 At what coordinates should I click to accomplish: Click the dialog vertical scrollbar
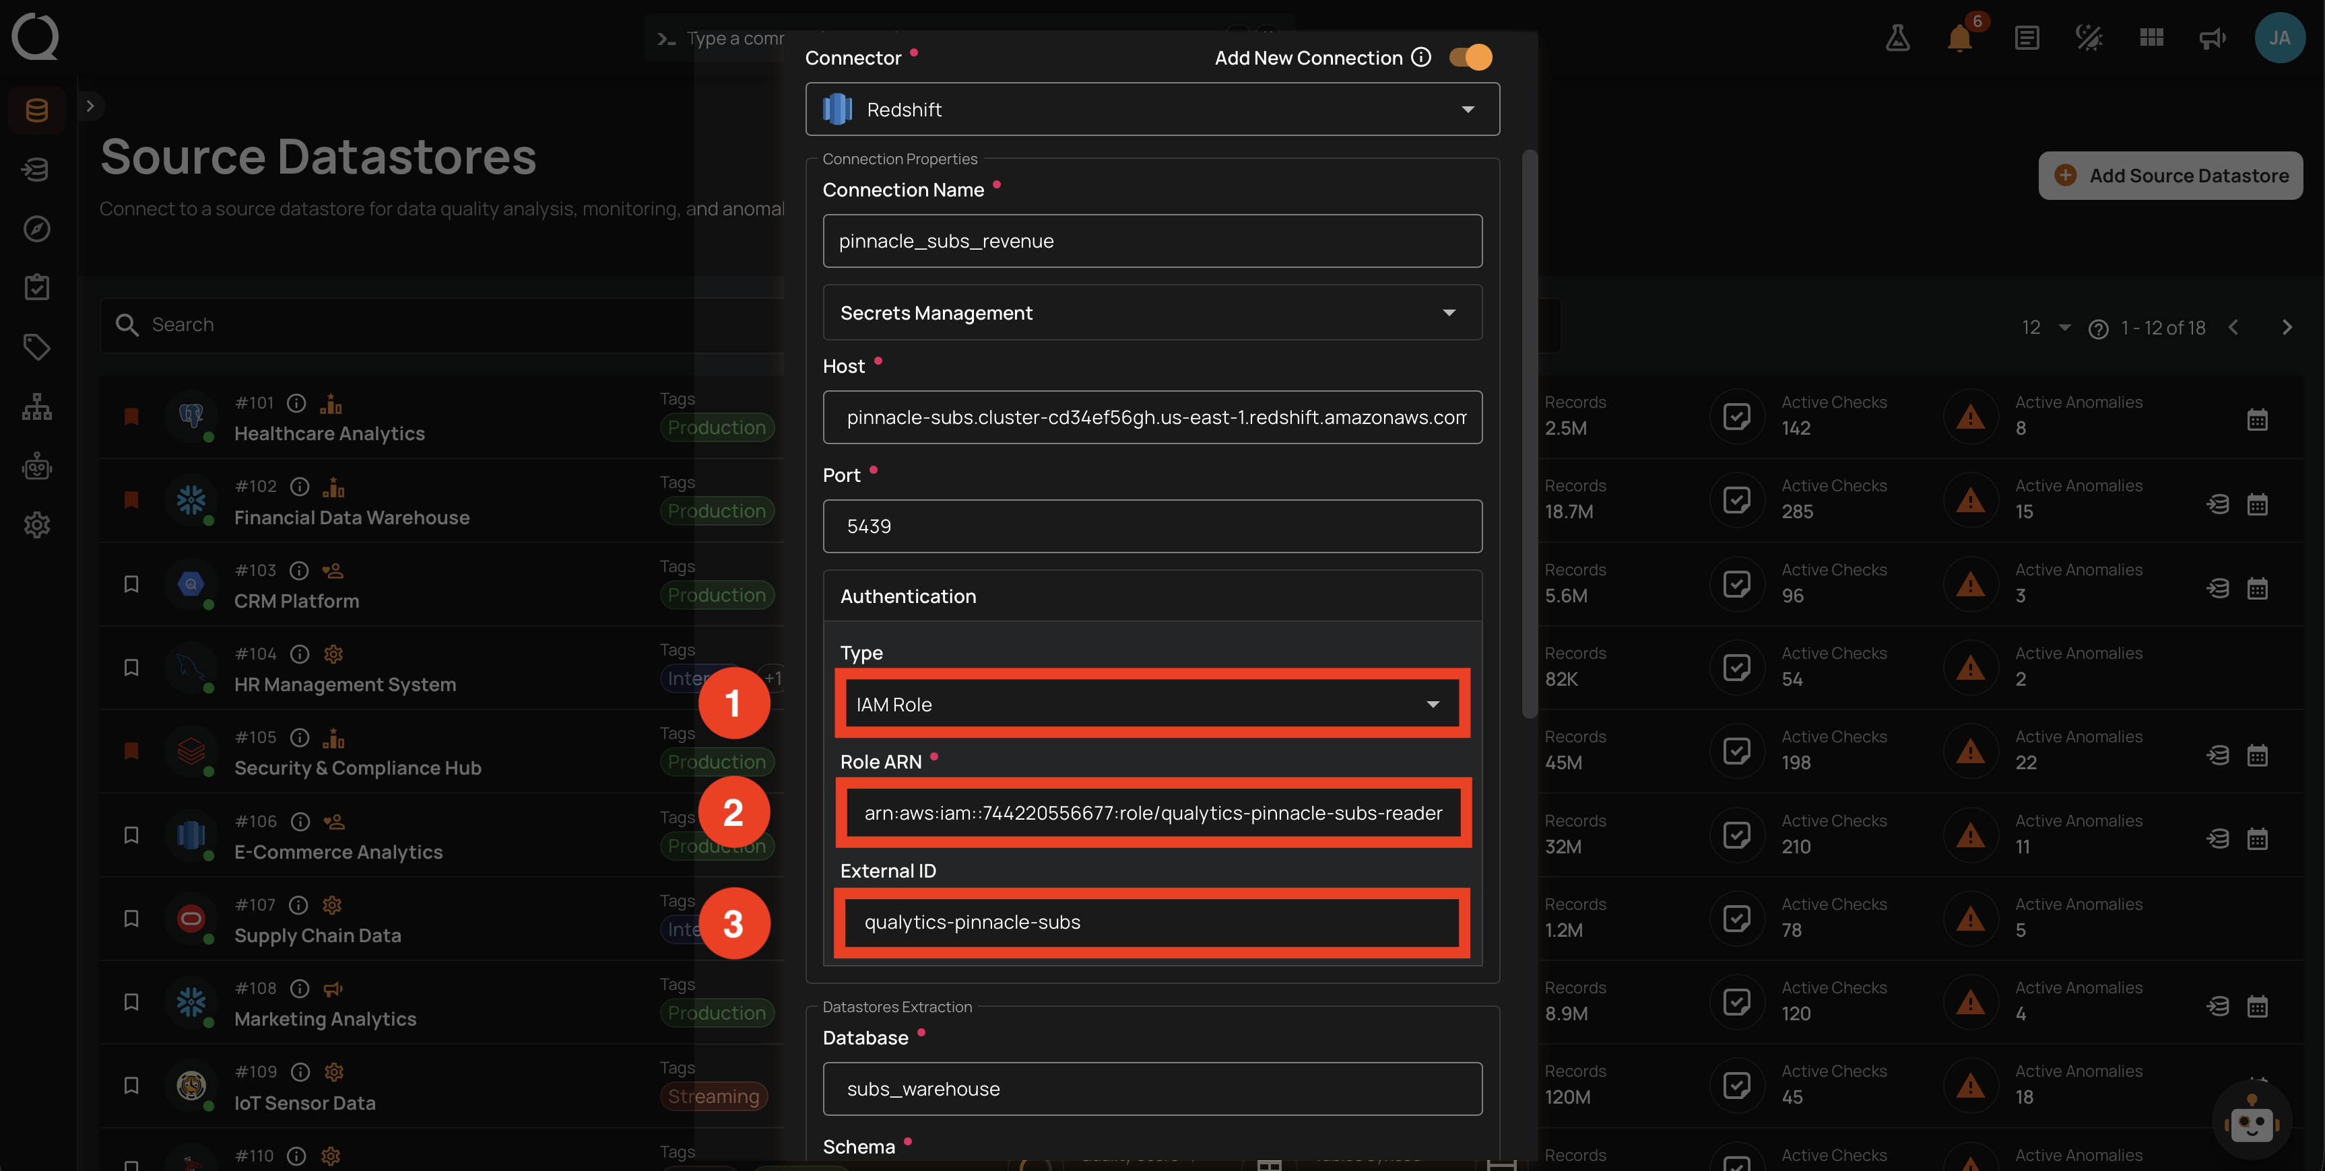1529,433
